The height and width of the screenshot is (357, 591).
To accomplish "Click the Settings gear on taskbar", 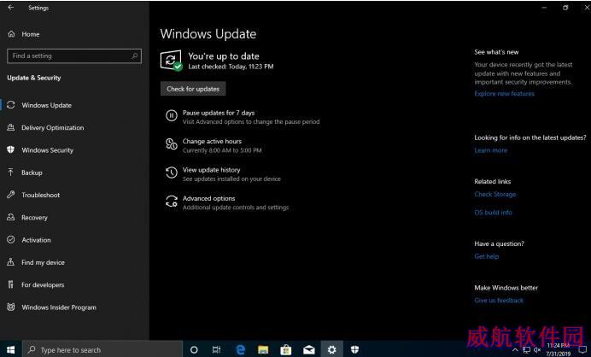I will coord(331,350).
